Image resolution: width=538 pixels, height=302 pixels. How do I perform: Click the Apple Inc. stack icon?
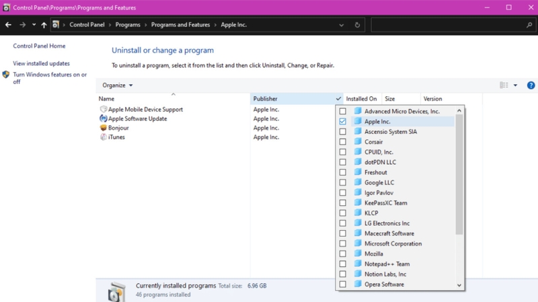click(x=358, y=121)
